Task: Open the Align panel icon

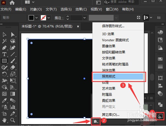Action: coord(160,86)
